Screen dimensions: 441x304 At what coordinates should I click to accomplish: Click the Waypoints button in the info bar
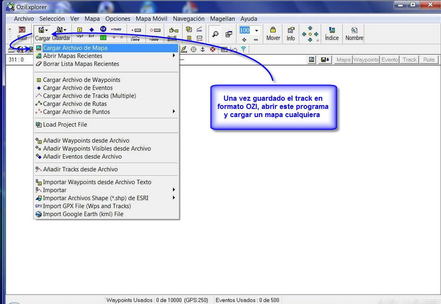366,59
